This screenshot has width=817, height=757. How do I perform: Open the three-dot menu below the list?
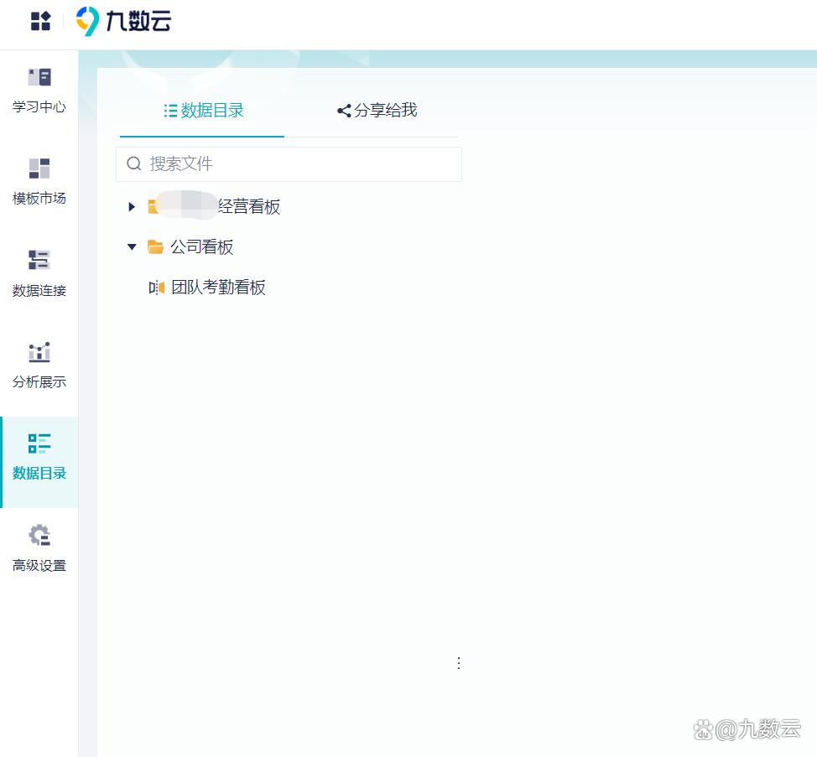459,662
